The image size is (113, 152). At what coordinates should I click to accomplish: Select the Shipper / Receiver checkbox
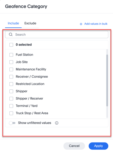(11, 98)
